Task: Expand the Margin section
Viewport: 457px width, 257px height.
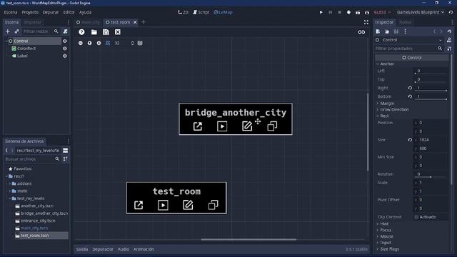Action: point(378,104)
